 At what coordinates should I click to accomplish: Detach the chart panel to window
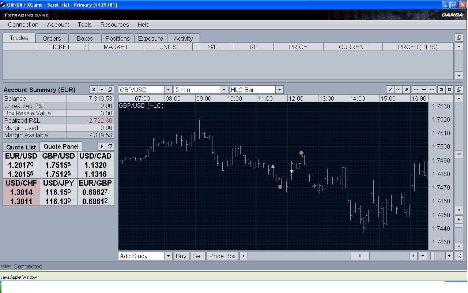pyautogui.click(x=459, y=90)
